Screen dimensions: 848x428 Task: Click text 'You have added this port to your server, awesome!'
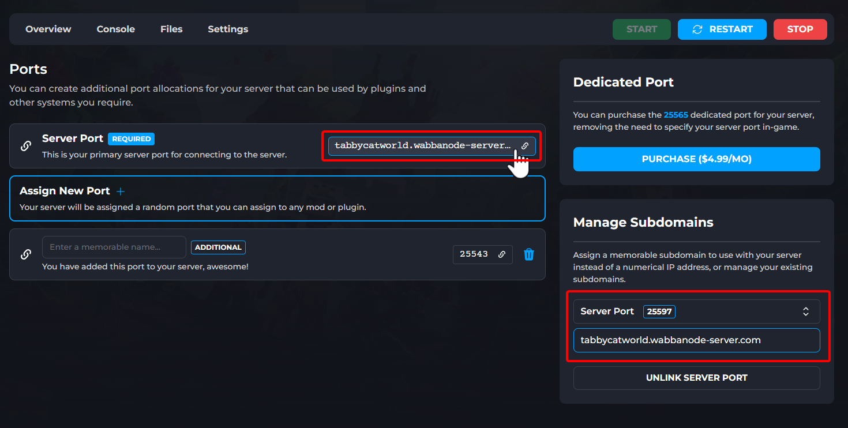click(145, 267)
